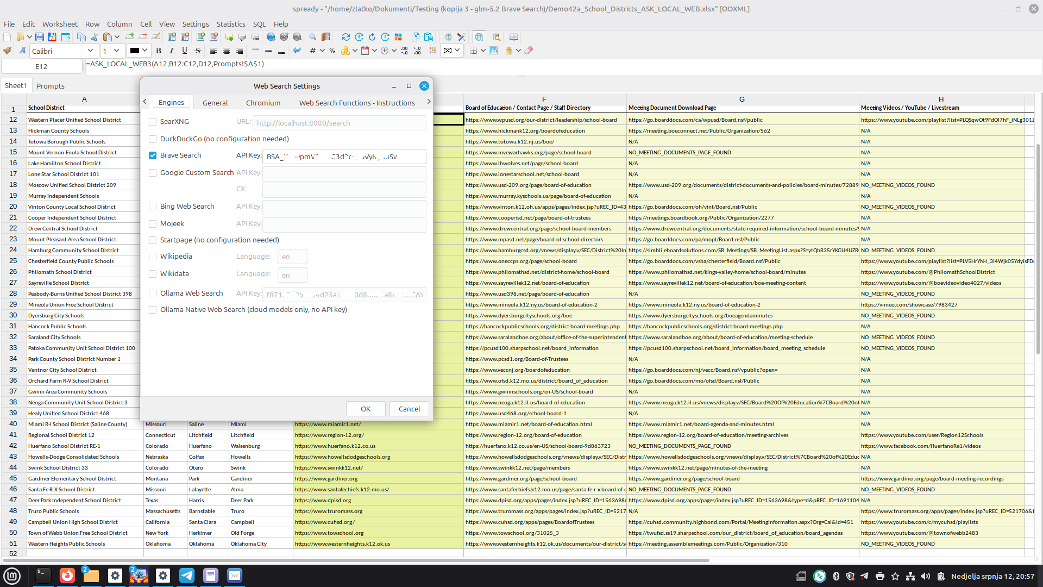Click the Web Search Settings globe icon

(x=479, y=37)
